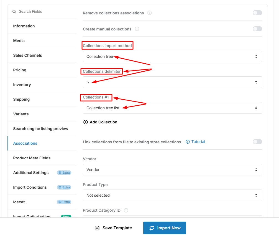Click the Search Fields input
This screenshot has width=279, height=236.
(x=42, y=12)
